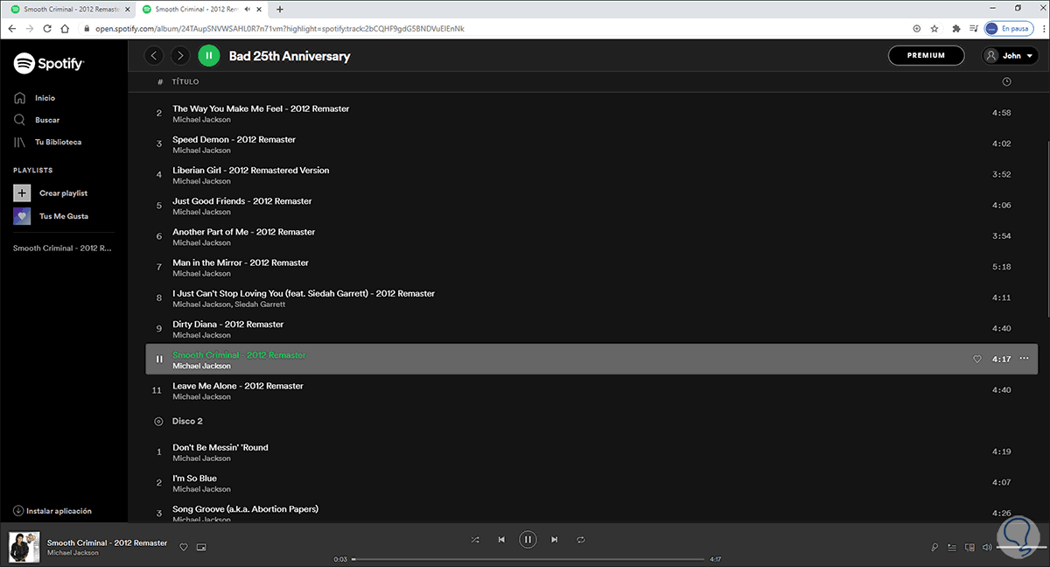The height and width of the screenshot is (567, 1050).
Task: Mute the second tab via its audio icon
Action: (x=247, y=10)
